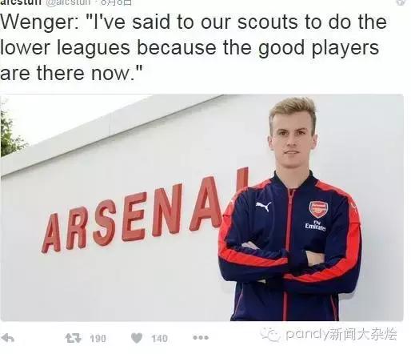Click the 190 retweet count
411x354 pixels.
coord(98,339)
